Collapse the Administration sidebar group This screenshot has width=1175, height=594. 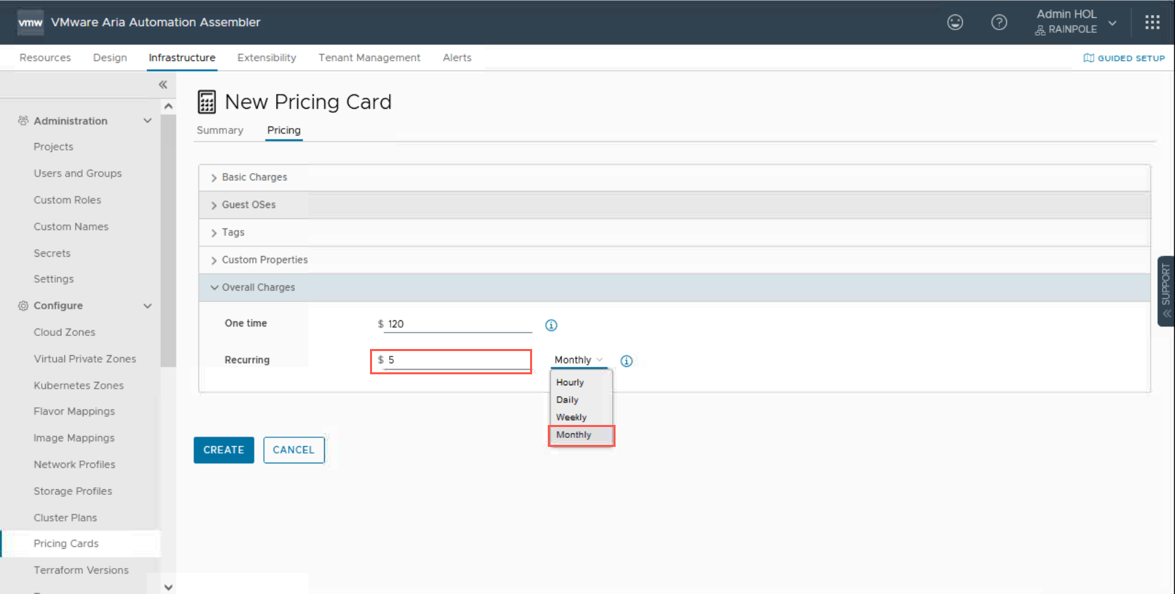[x=147, y=121]
